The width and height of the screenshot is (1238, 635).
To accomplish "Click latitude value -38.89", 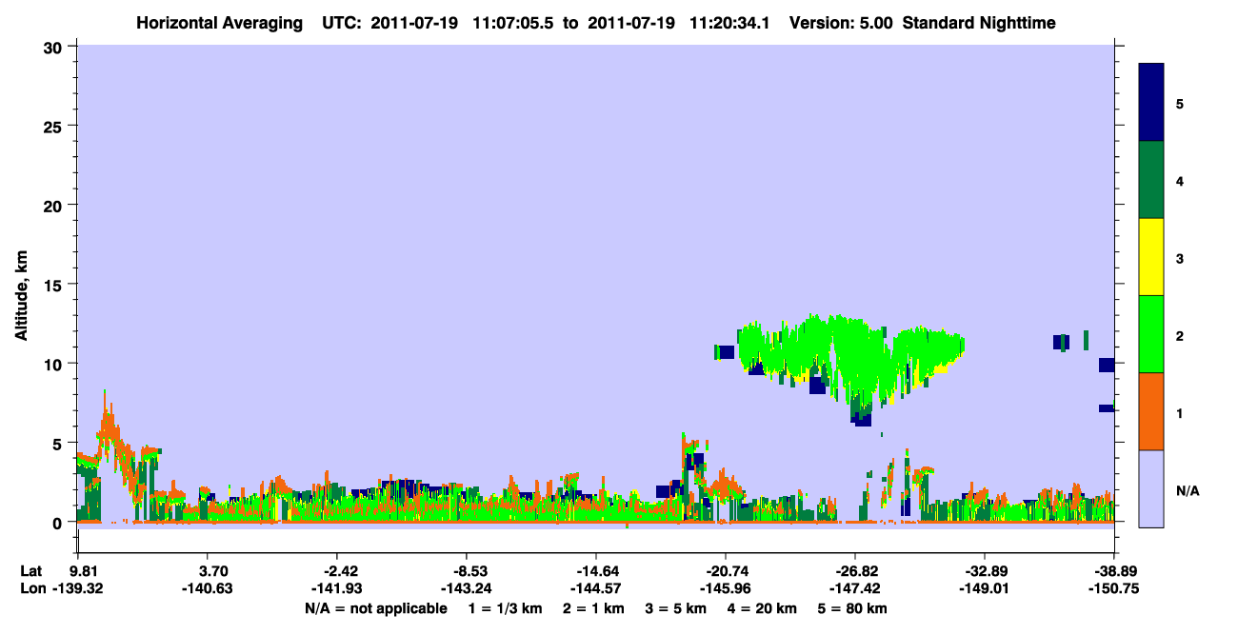I will click(x=1114, y=571).
